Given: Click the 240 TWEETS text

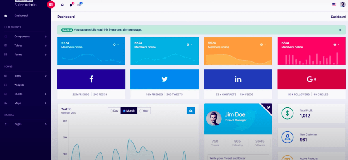Looking at the screenshot, I should (175, 94).
